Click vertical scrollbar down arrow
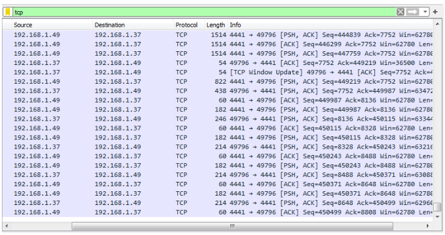445x235 pixels. (x=438, y=217)
